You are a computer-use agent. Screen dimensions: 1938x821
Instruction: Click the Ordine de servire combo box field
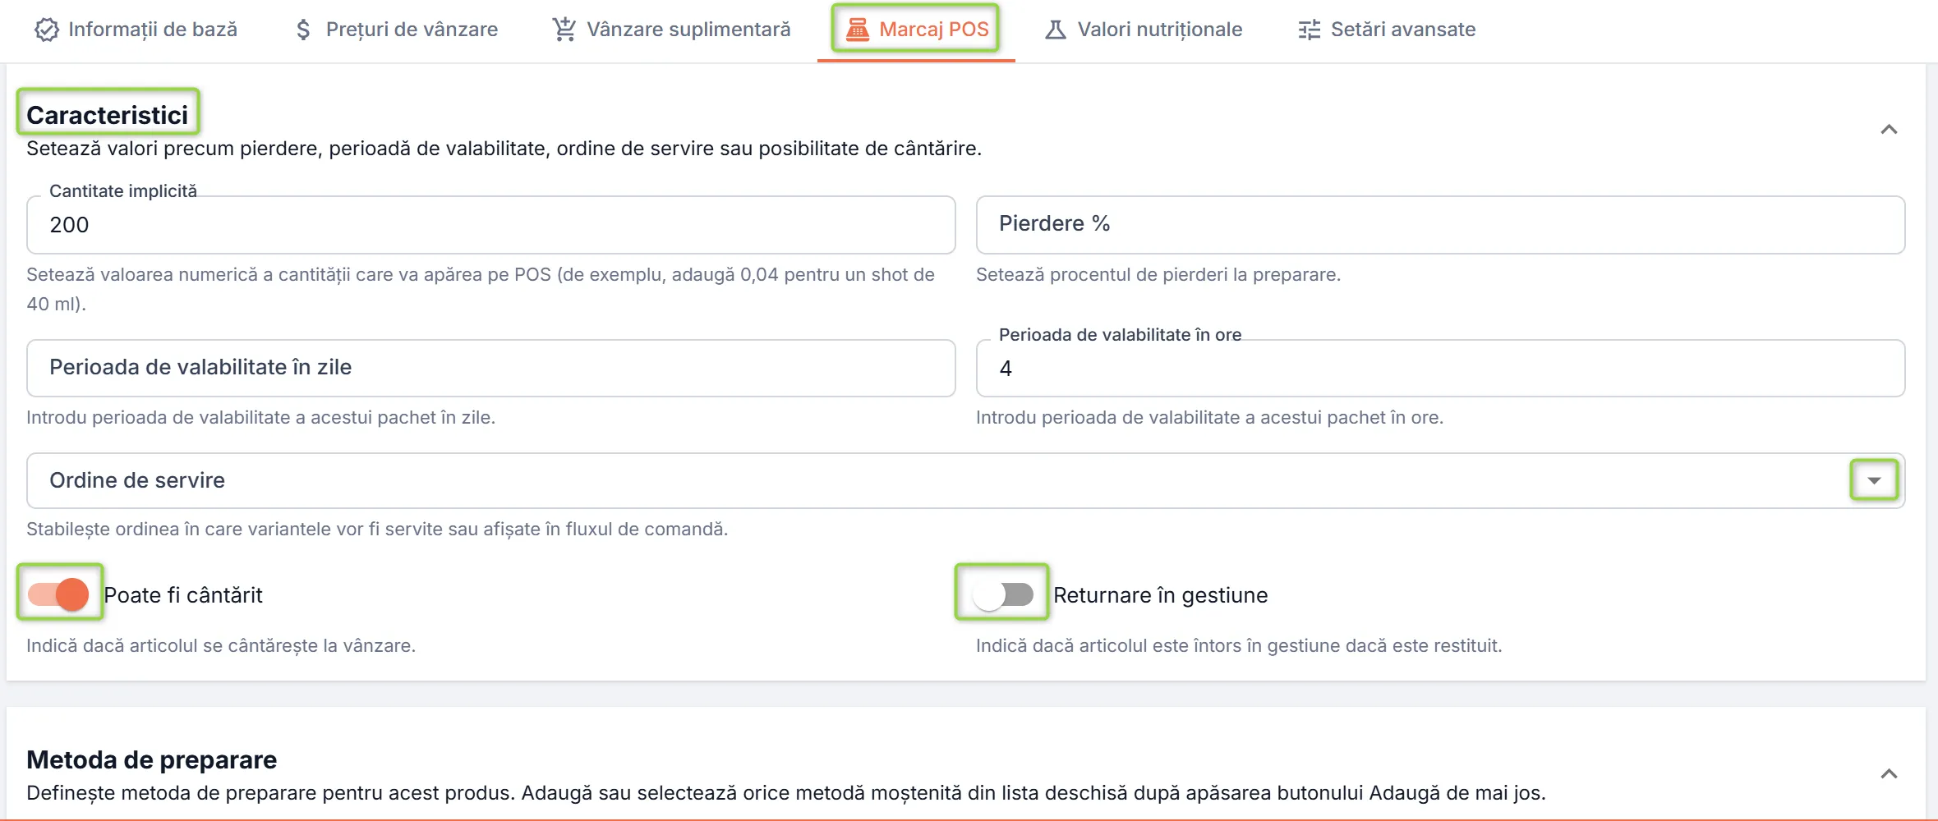pyautogui.click(x=966, y=480)
